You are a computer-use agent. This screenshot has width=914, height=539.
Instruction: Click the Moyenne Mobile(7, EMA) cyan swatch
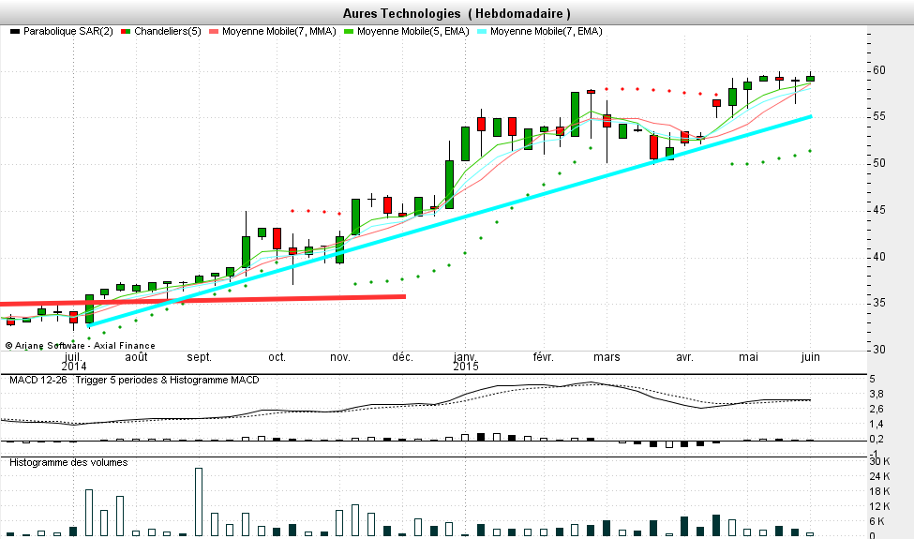click(482, 32)
